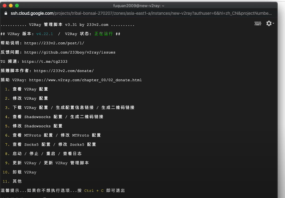
Task: Click the lock icon in address bar
Action: [6, 13]
